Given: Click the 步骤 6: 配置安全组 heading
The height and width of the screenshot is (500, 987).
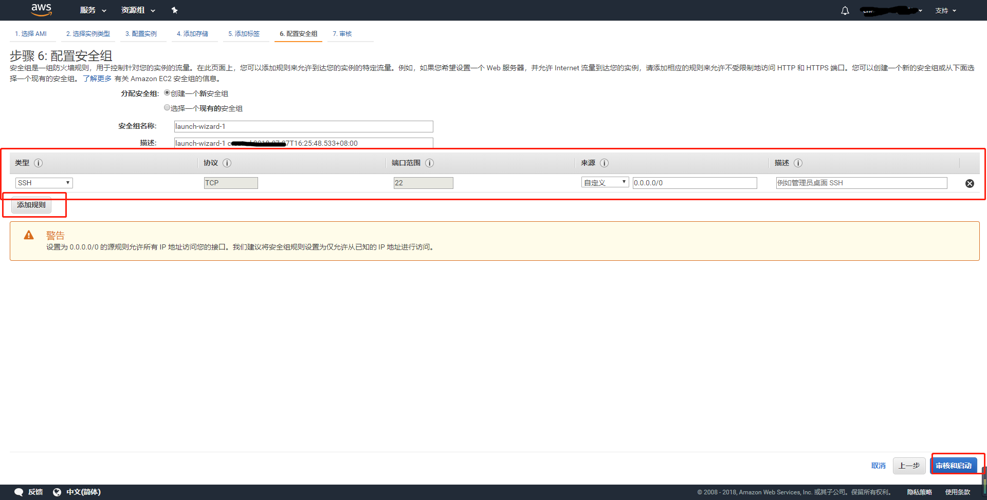Looking at the screenshot, I should click(61, 55).
